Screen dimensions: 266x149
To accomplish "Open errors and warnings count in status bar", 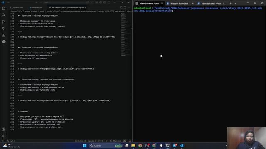I will pos(11,141).
